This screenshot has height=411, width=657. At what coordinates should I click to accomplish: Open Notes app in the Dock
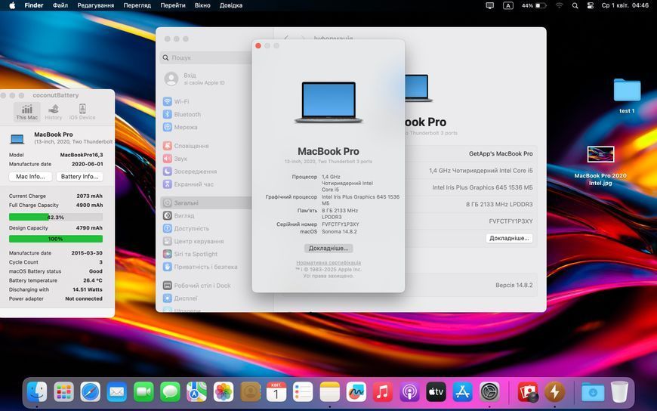(x=330, y=392)
